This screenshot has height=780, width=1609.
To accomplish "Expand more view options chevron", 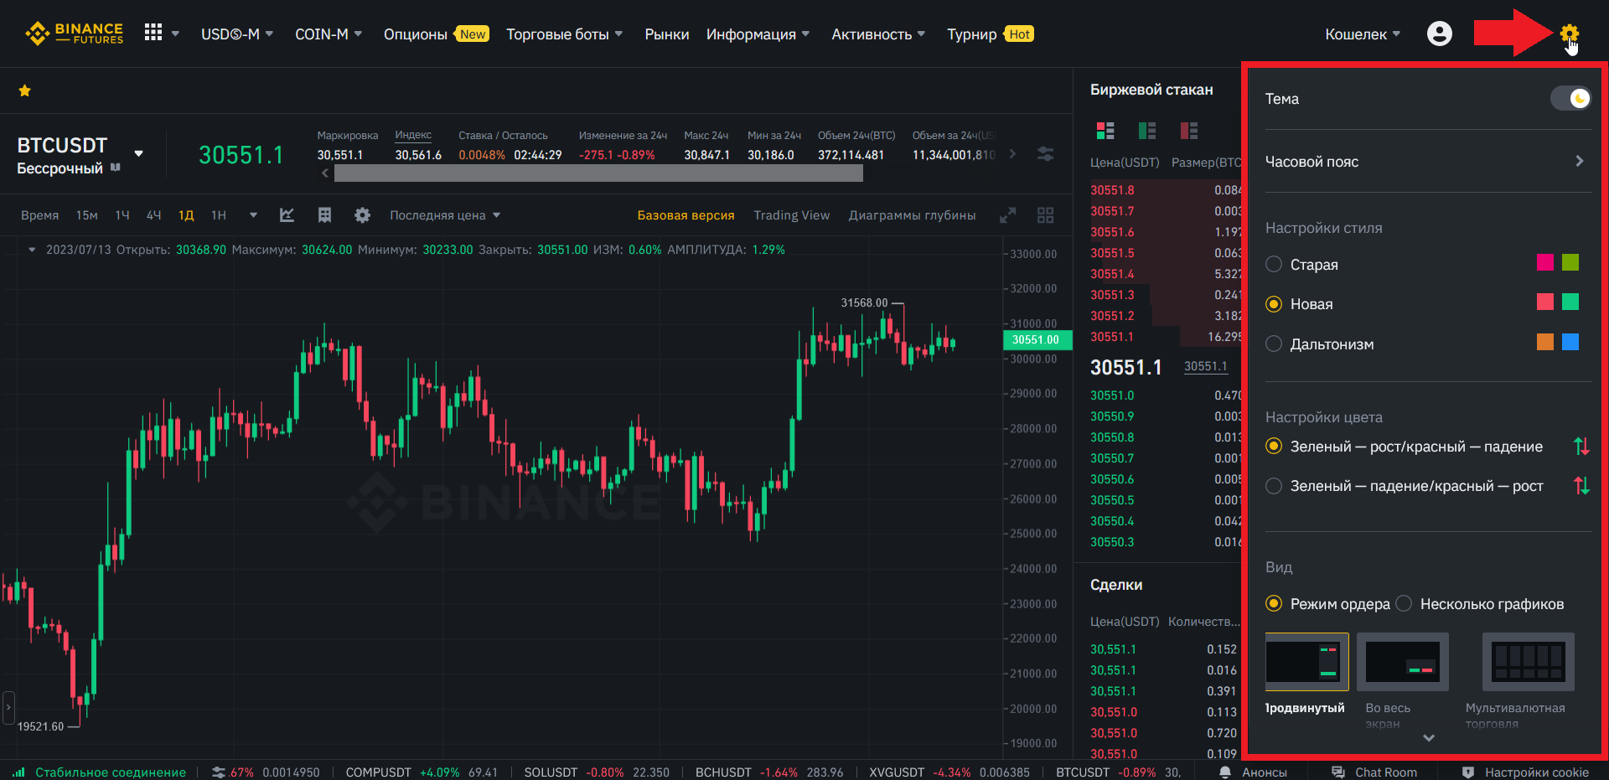I will point(1429,738).
